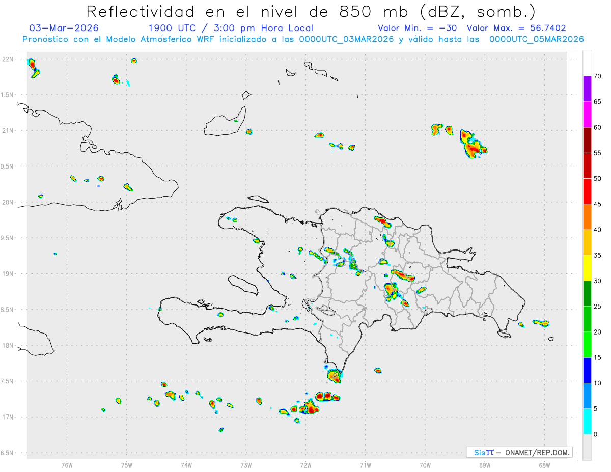Click the '21N' latitude label
Screen dimensions: 611x472
tap(8, 131)
